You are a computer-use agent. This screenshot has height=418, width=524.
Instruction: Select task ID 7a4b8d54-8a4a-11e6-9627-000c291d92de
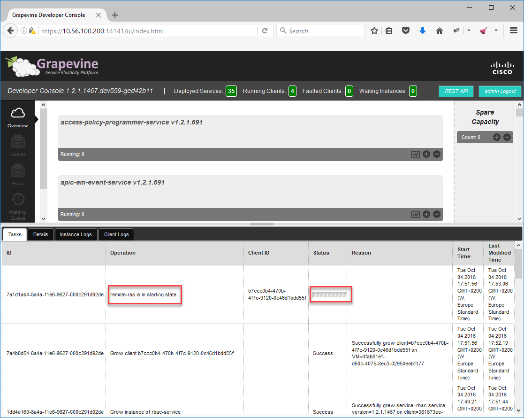tap(55, 353)
